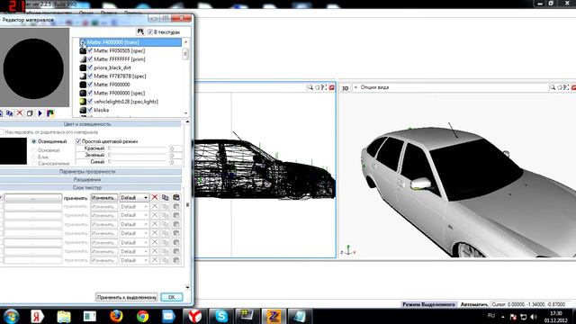Open Yandex icon on the taskbar
Image resolution: width=576 pixels, height=324 pixels.
click(x=37, y=316)
